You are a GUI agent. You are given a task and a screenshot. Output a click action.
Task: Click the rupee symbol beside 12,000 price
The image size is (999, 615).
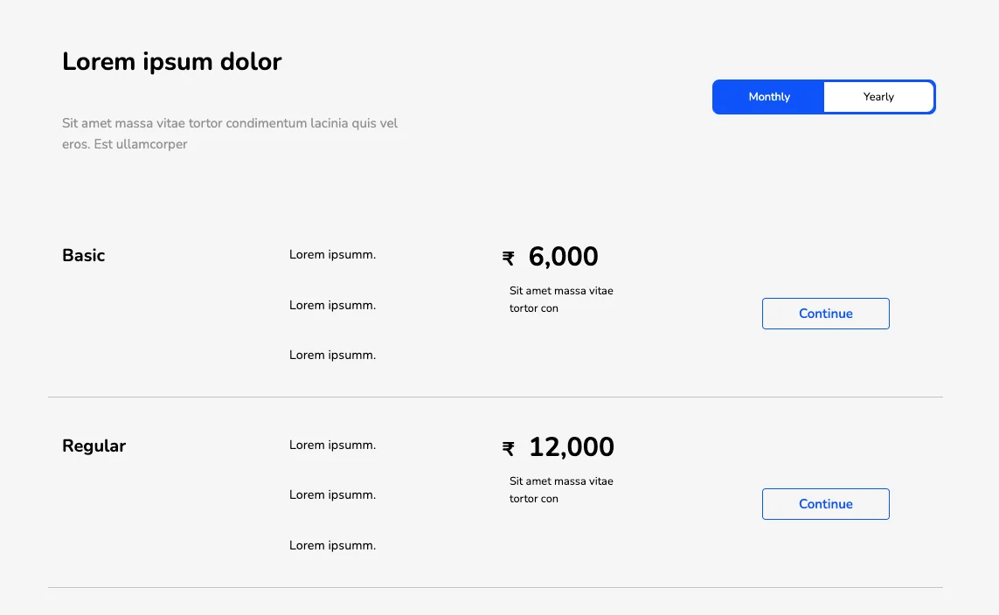point(508,447)
